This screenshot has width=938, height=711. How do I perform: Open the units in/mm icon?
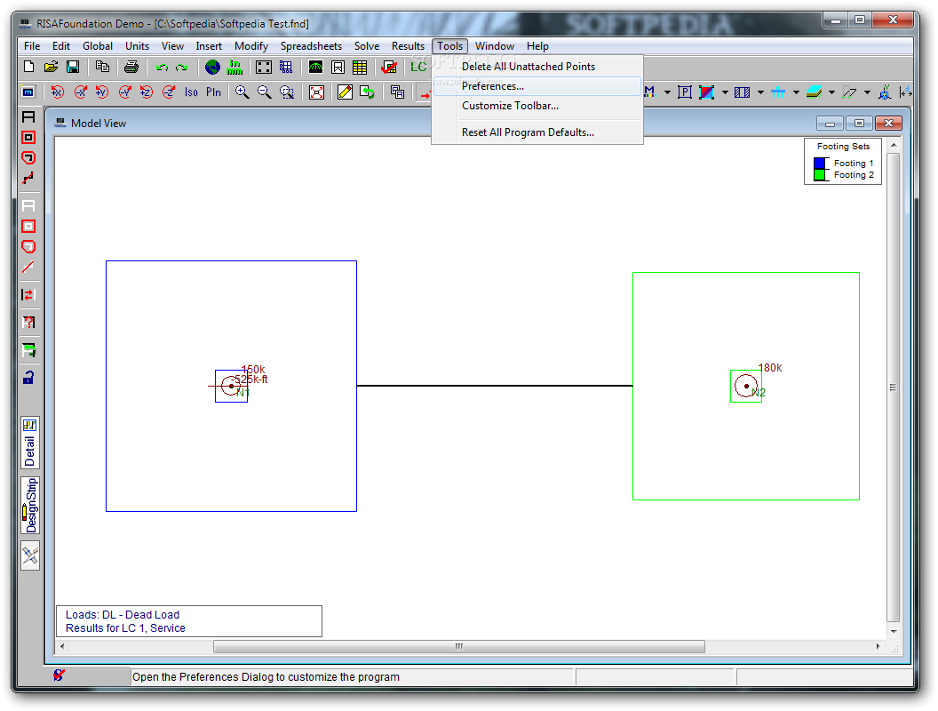click(x=234, y=67)
